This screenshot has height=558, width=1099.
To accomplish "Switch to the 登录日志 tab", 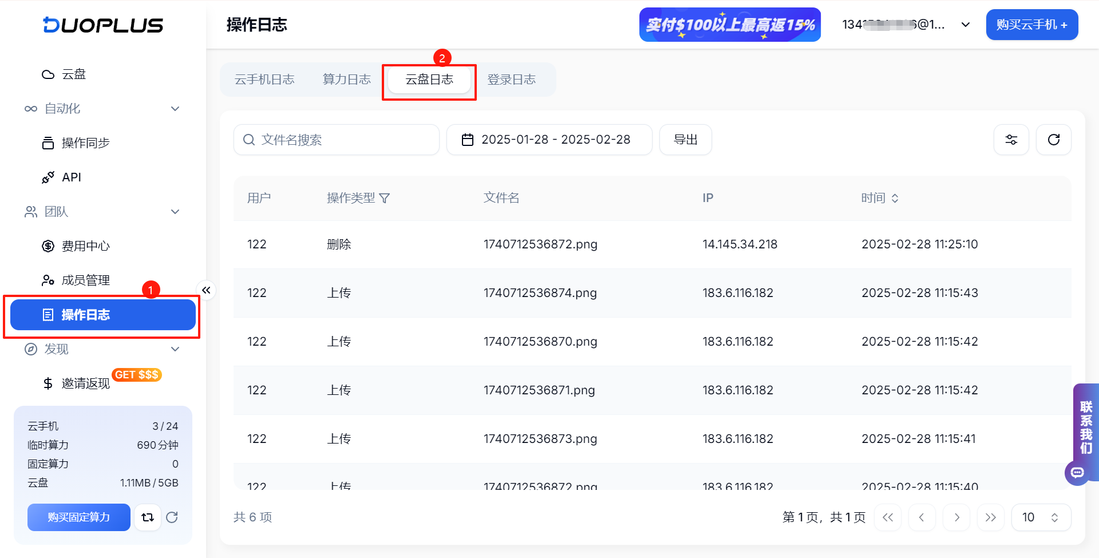I will 512,80.
